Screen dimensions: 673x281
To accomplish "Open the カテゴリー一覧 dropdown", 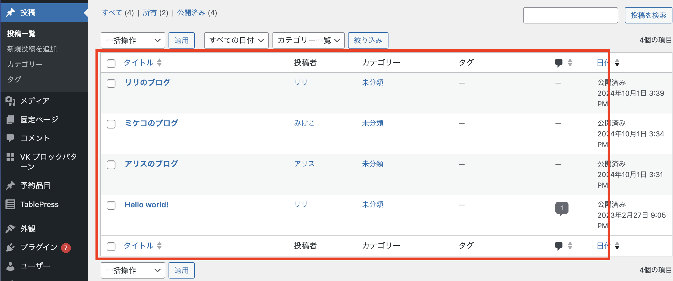I will pos(308,40).
